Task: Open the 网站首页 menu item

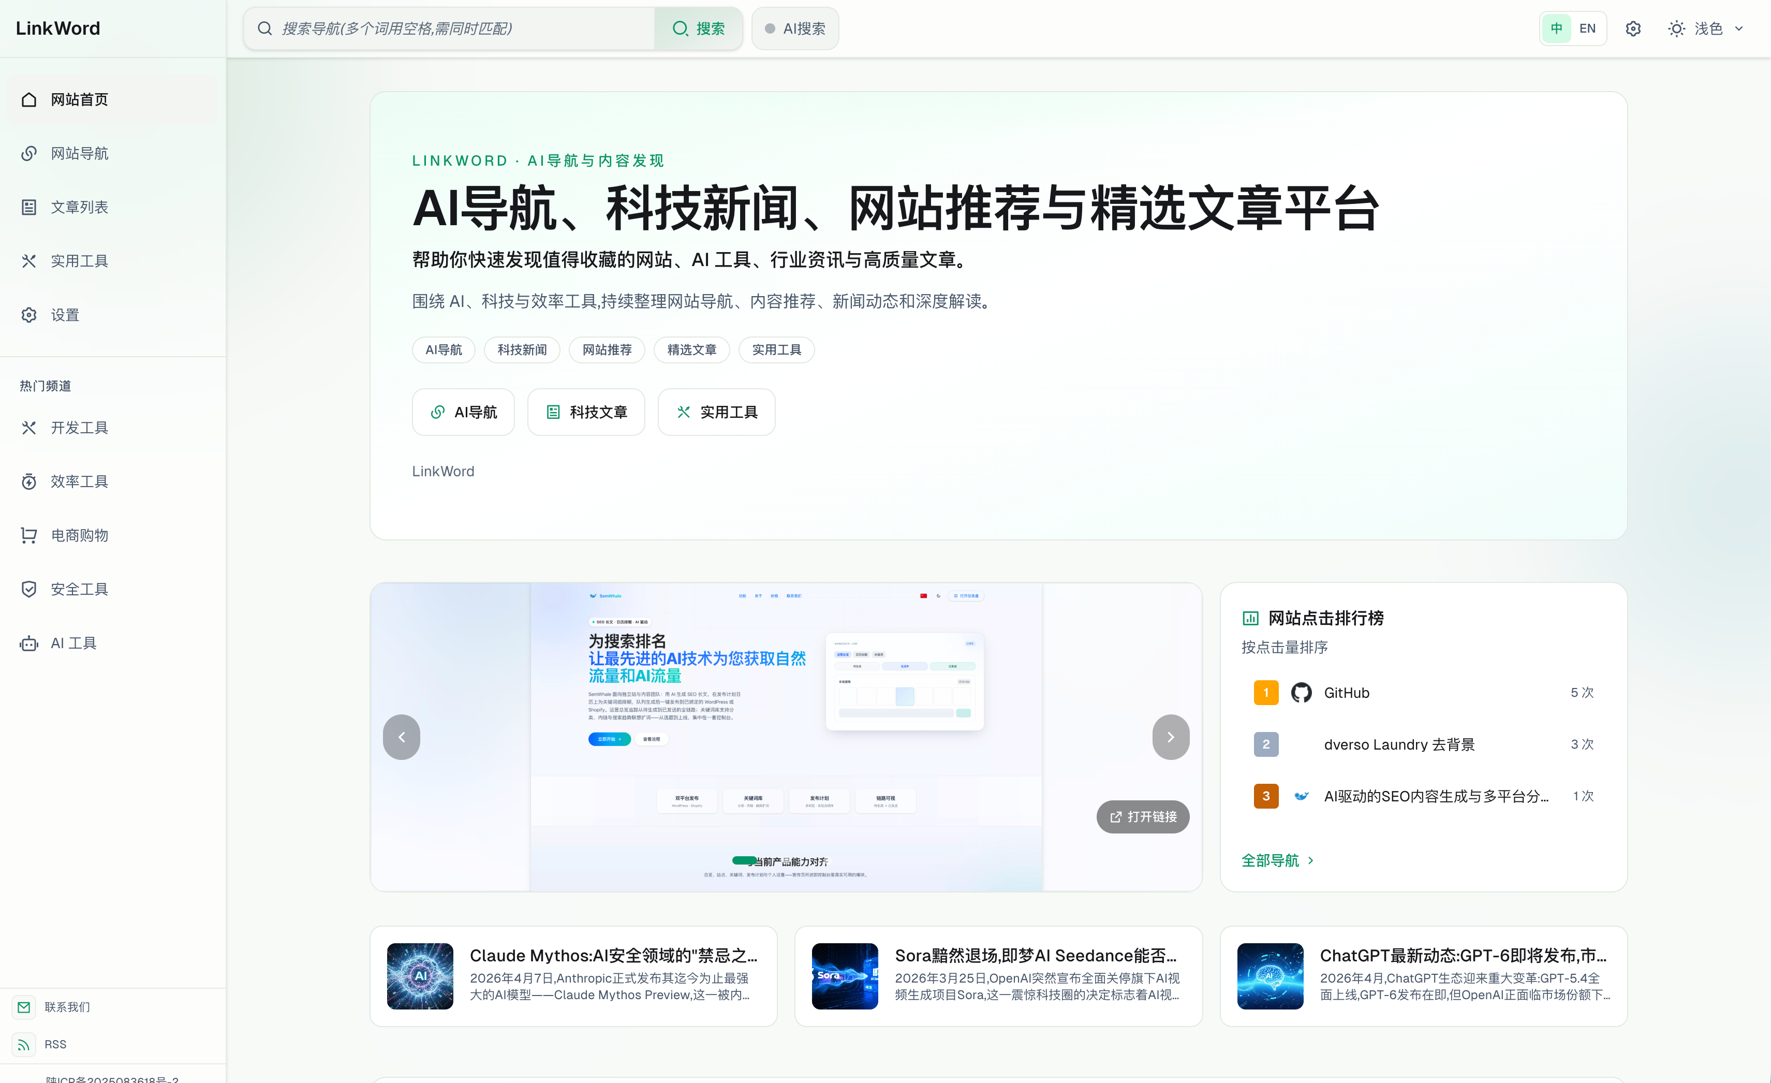Action: 113,99
